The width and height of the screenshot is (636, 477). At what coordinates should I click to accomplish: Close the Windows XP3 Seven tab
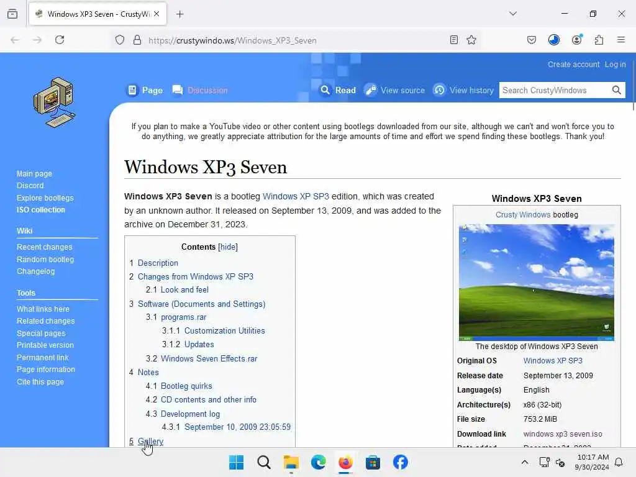click(x=157, y=14)
